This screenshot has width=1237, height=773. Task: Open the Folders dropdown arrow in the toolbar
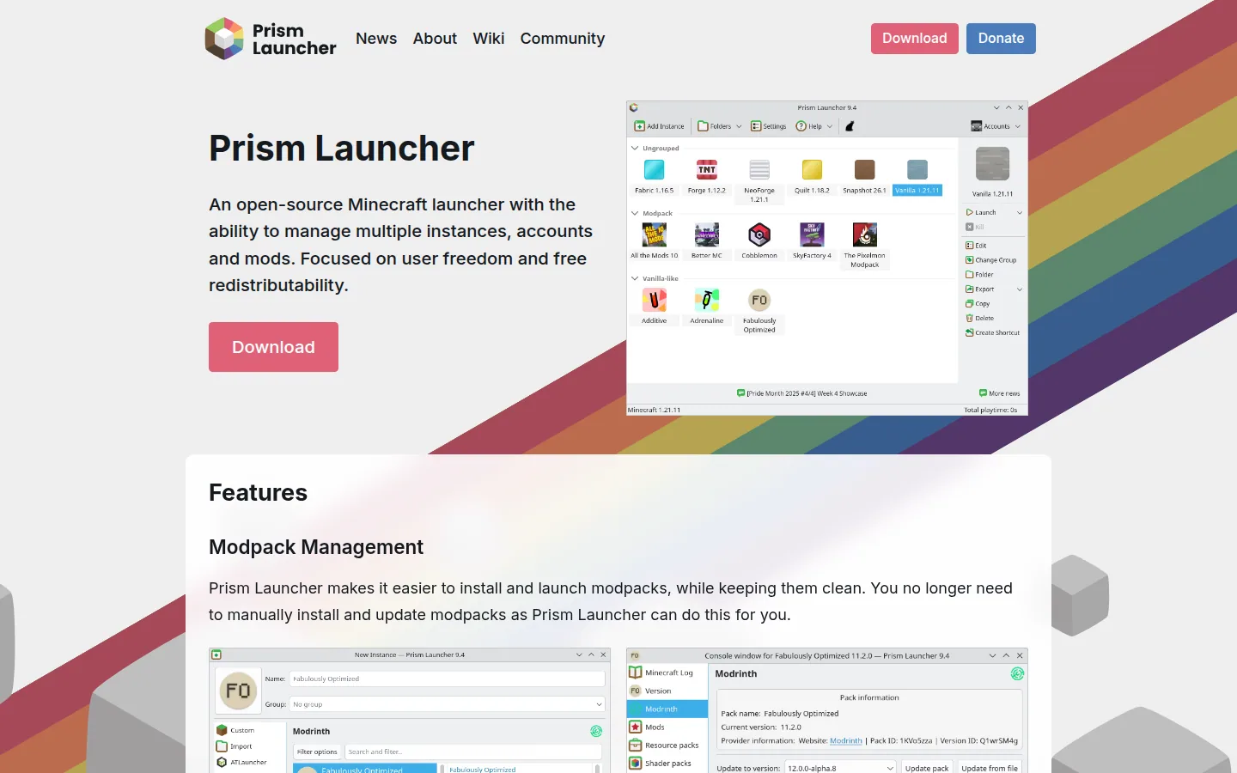click(739, 126)
